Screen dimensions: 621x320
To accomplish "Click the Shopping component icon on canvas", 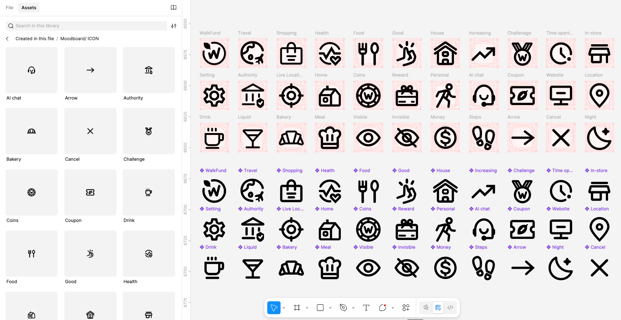I will pos(291,191).
